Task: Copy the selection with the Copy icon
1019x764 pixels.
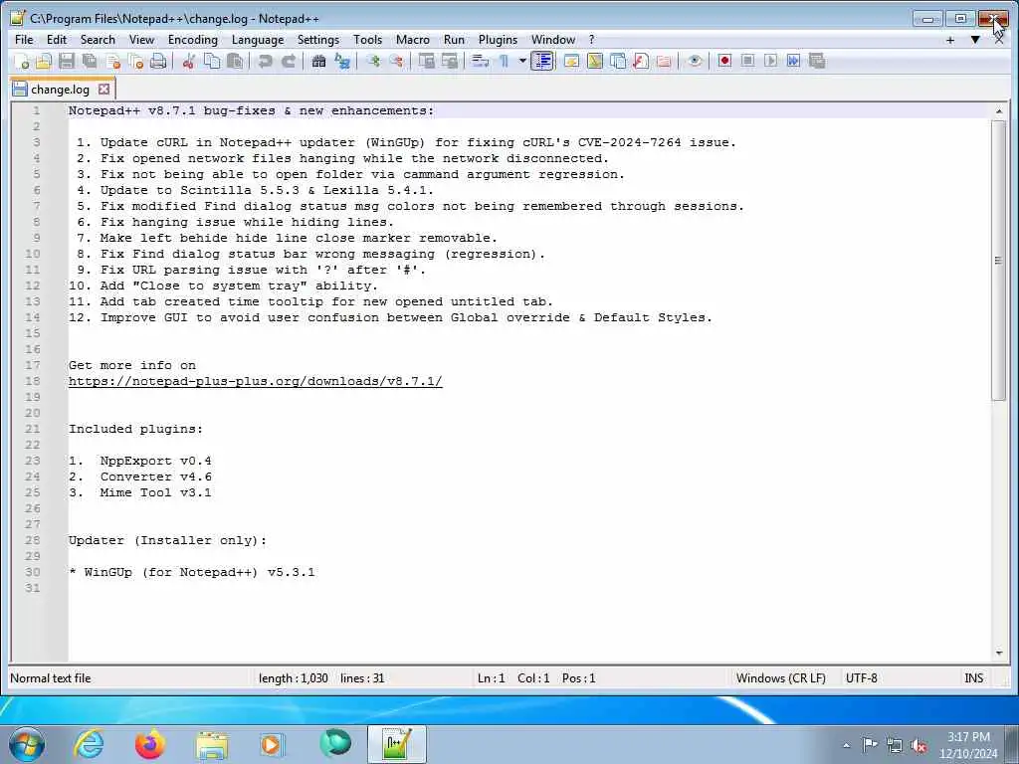Action: click(x=212, y=61)
